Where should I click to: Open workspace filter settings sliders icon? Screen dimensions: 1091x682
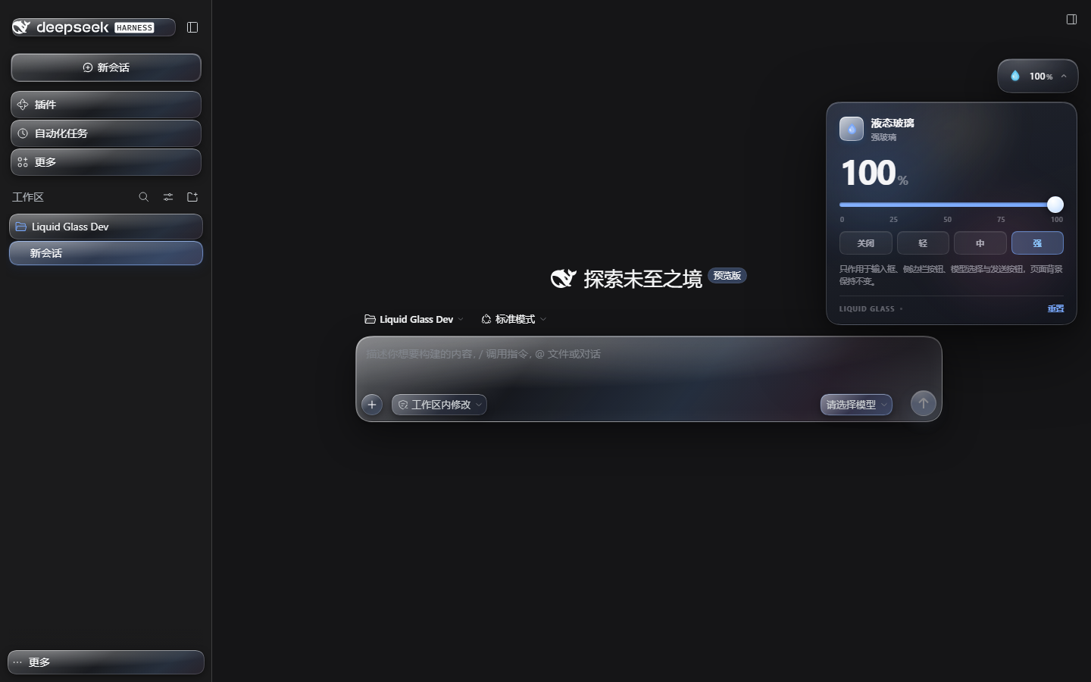(168, 197)
